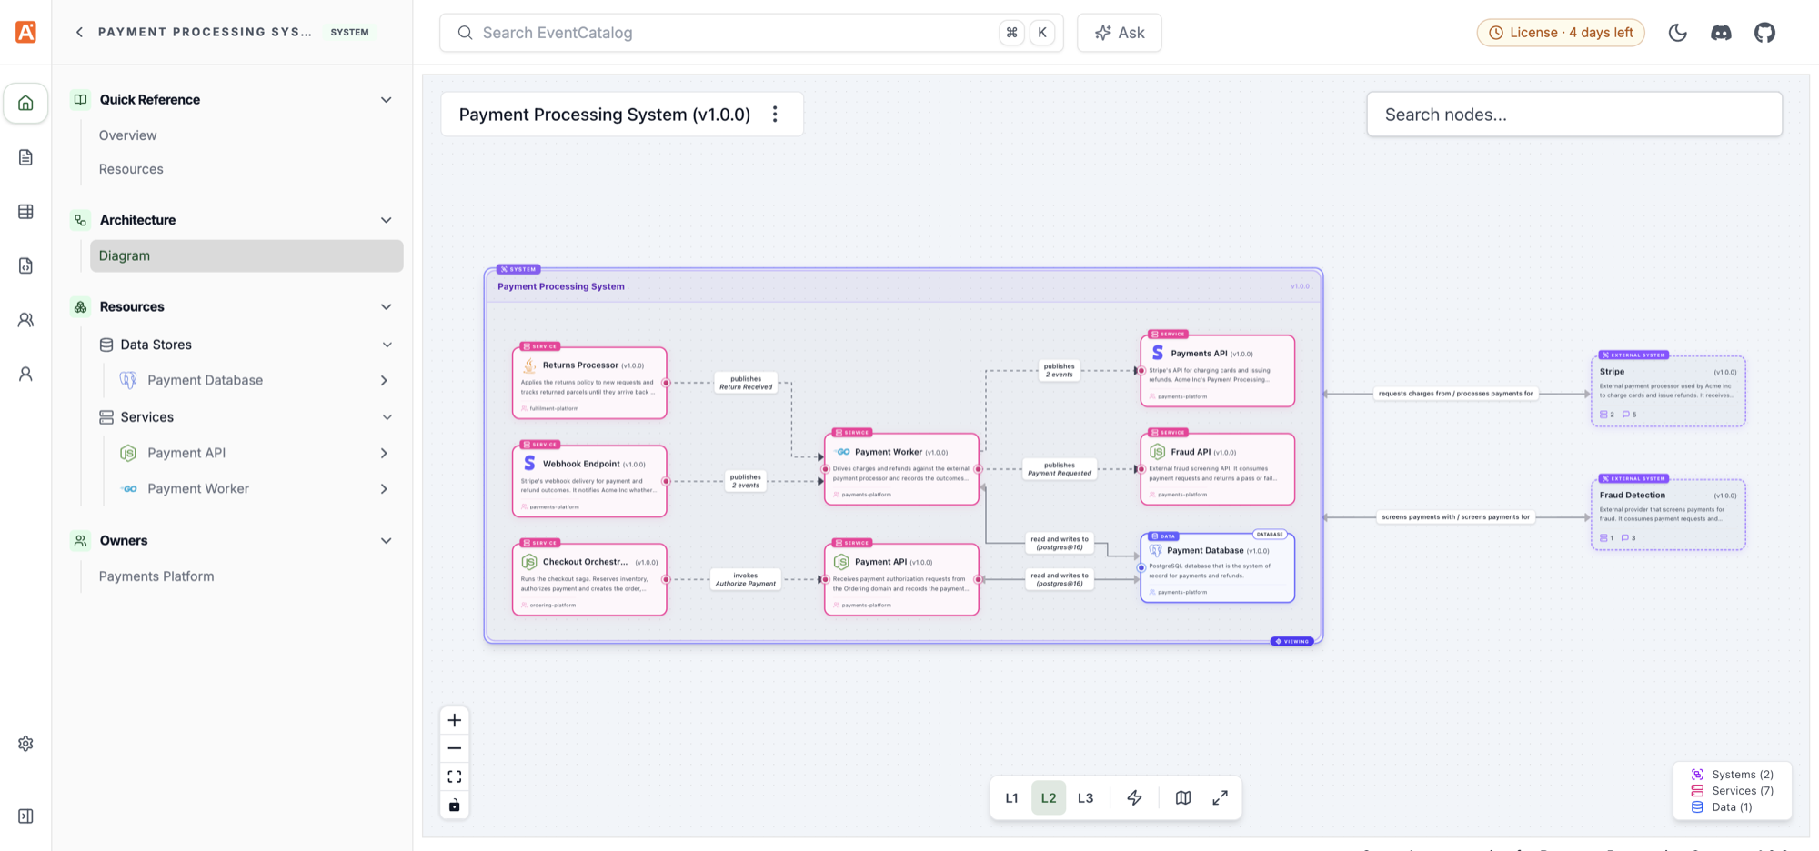
Task: Select the Diagram menu item
Action: pyautogui.click(x=246, y=255)
